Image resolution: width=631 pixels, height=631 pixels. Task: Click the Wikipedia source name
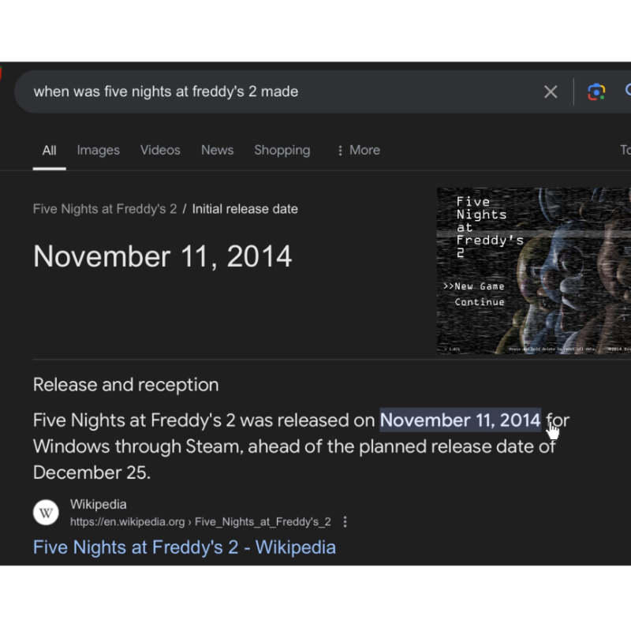[x=98, y=504]
